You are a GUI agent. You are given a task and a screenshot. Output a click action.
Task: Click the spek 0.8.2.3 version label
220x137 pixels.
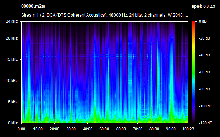point(203,6)
